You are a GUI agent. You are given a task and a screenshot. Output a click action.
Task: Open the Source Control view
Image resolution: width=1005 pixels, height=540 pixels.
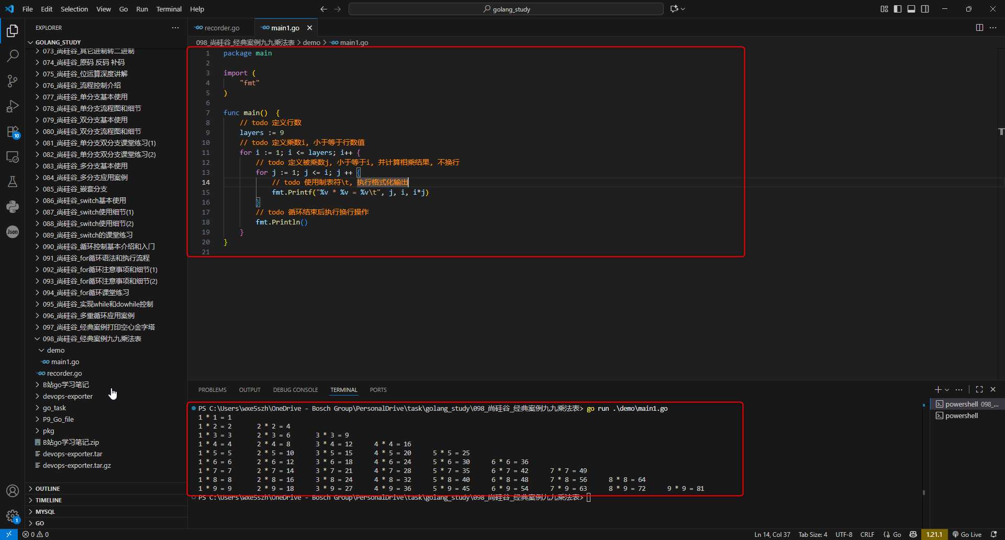point(13,81)
